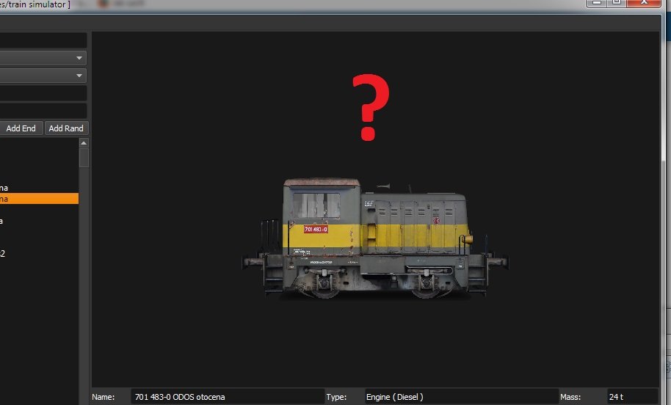This screenshot has height=405, width=671.
Task: Click the Add End button
Action: 21,128
